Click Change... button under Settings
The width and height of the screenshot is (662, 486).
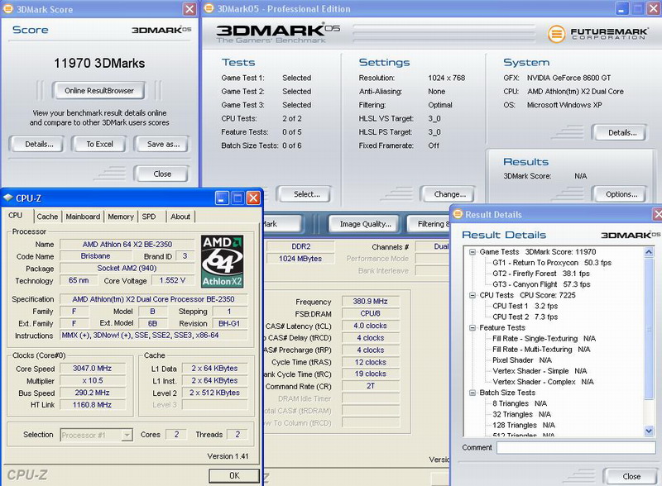448,194
